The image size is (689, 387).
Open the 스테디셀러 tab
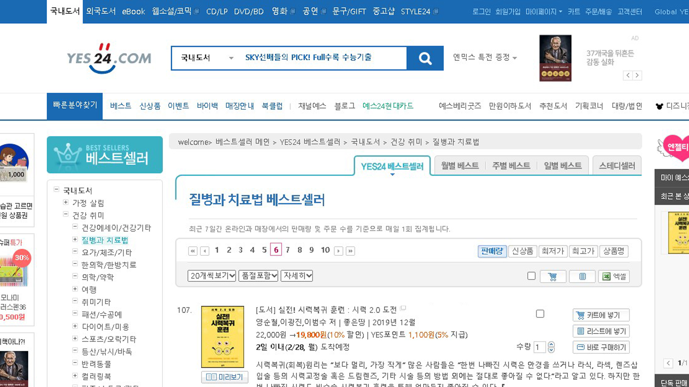[617, 166]
